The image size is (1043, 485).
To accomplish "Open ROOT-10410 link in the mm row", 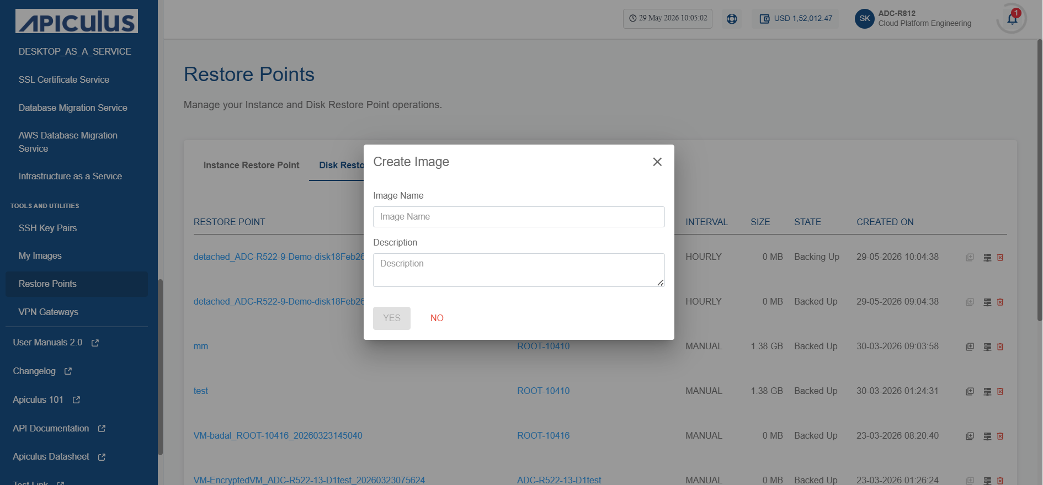I will (543, 347).
